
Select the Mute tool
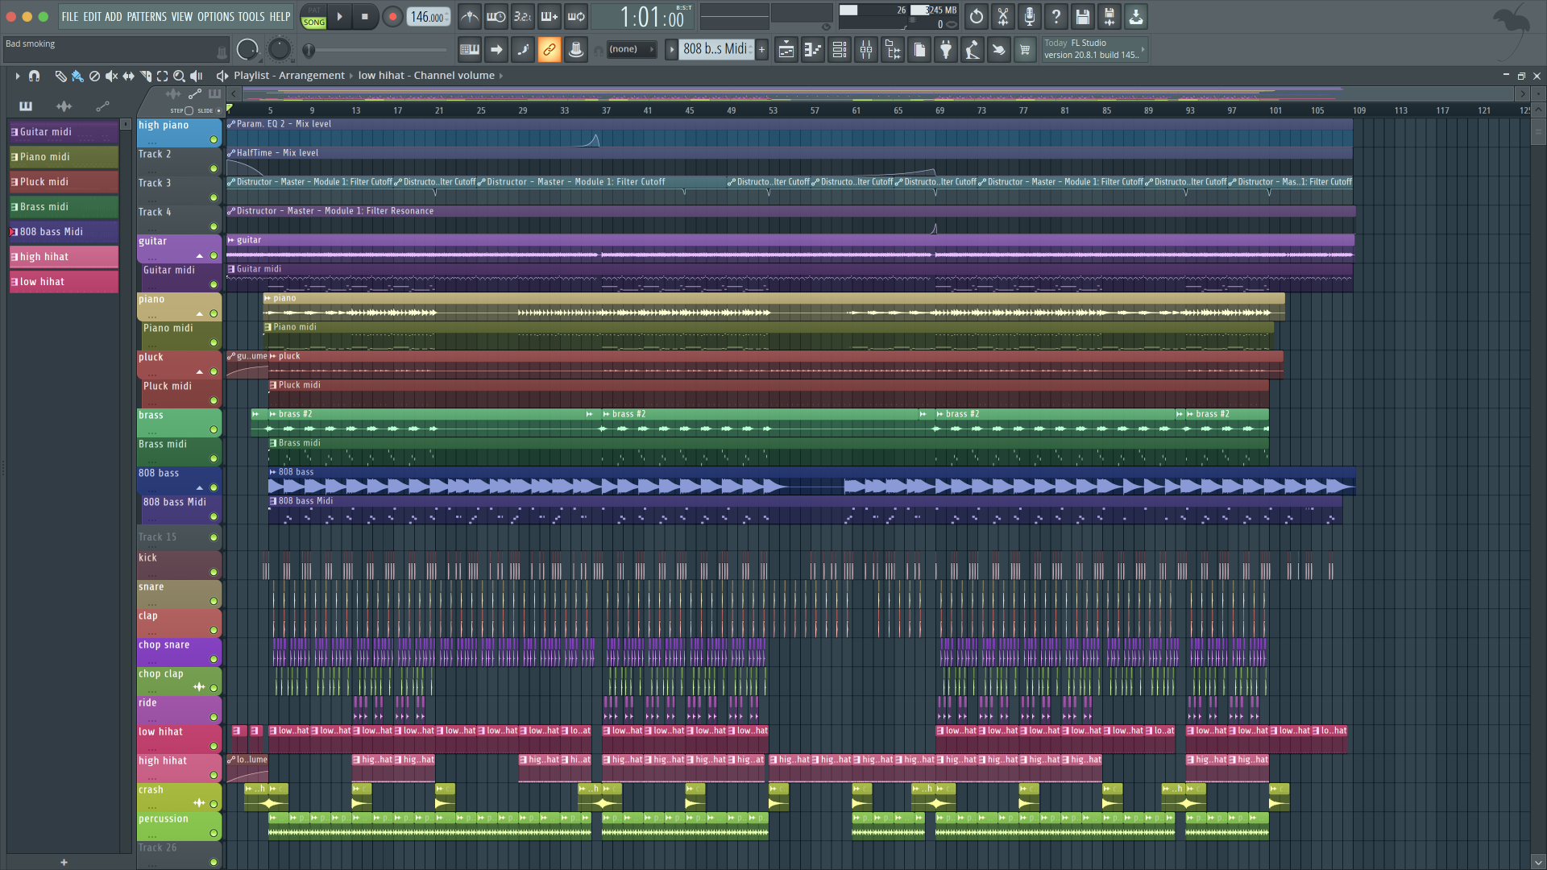(x=111, y=76)
